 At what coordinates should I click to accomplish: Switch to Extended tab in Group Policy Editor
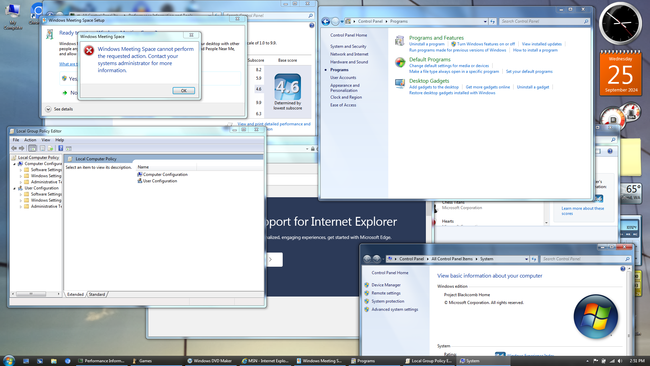(75, 294)
